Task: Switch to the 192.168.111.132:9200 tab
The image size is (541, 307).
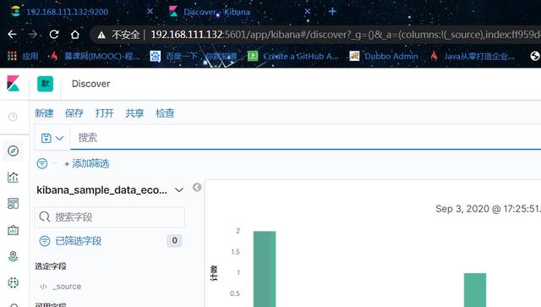Action: coord(68,12)
